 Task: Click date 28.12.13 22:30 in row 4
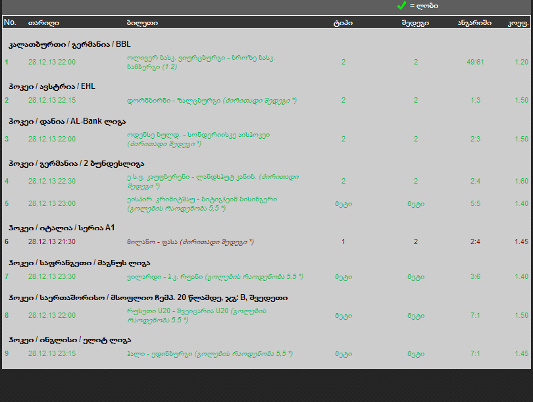[52, 181]
